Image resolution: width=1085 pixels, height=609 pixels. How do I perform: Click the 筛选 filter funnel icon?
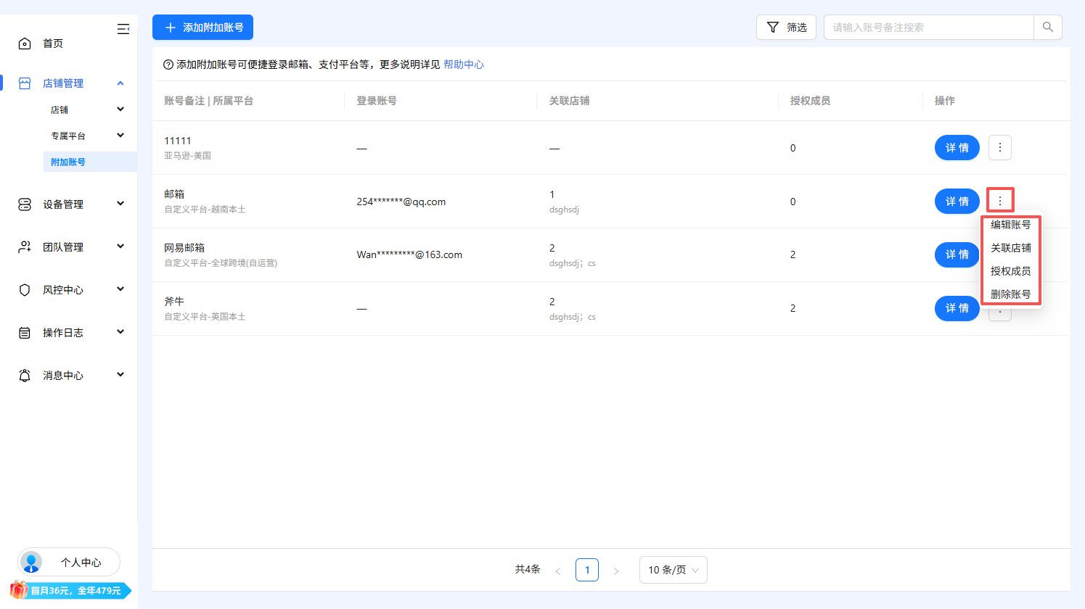pos(771,27)
